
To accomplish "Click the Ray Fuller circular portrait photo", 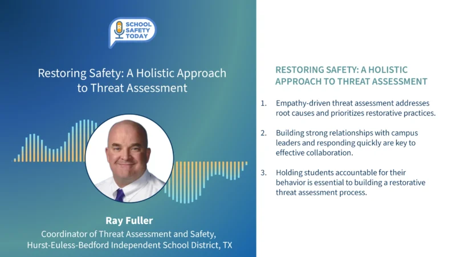I will (x=129, y=158).
